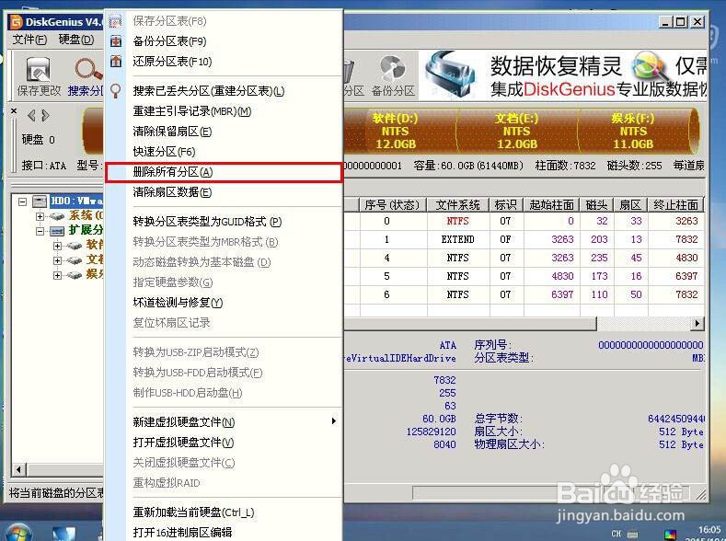
Task: Click the 终止柱面 column header
Action: click(676, 204)
